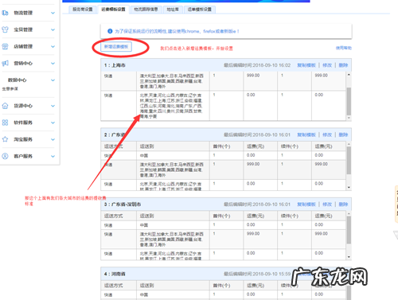The image size is (398, 300).
Task: Click the 新增运费模板 button
Action: tap(116, 47)
